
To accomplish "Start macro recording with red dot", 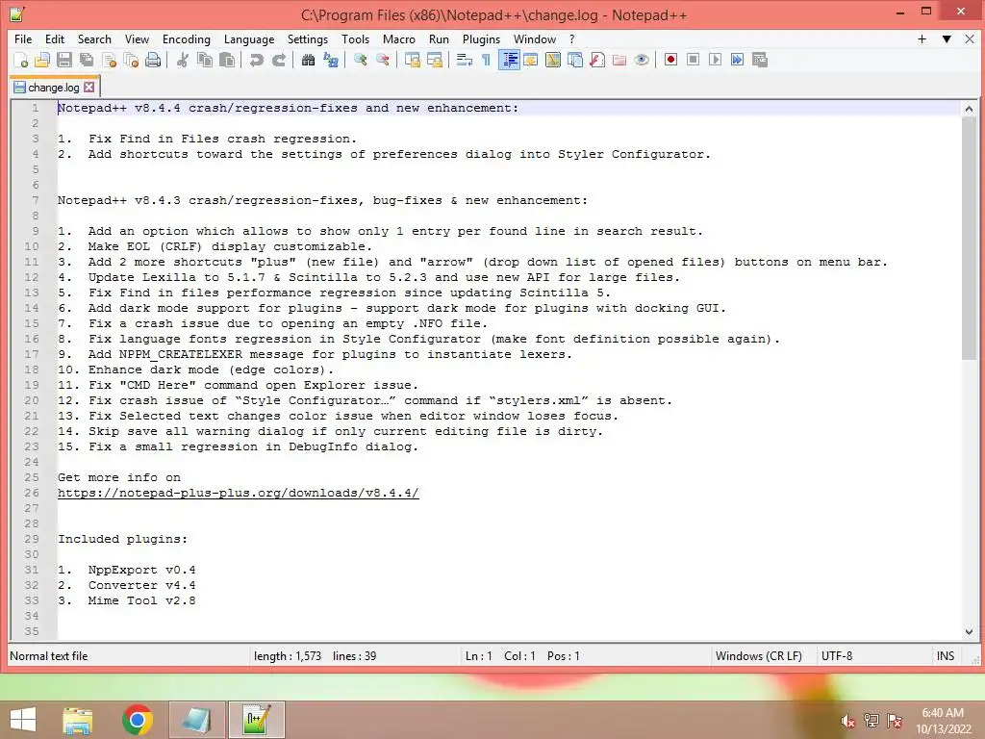I will 670,60.
